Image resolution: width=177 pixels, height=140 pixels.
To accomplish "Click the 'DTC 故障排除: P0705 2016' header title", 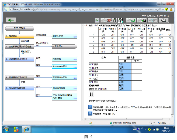I will click(155, 16).
